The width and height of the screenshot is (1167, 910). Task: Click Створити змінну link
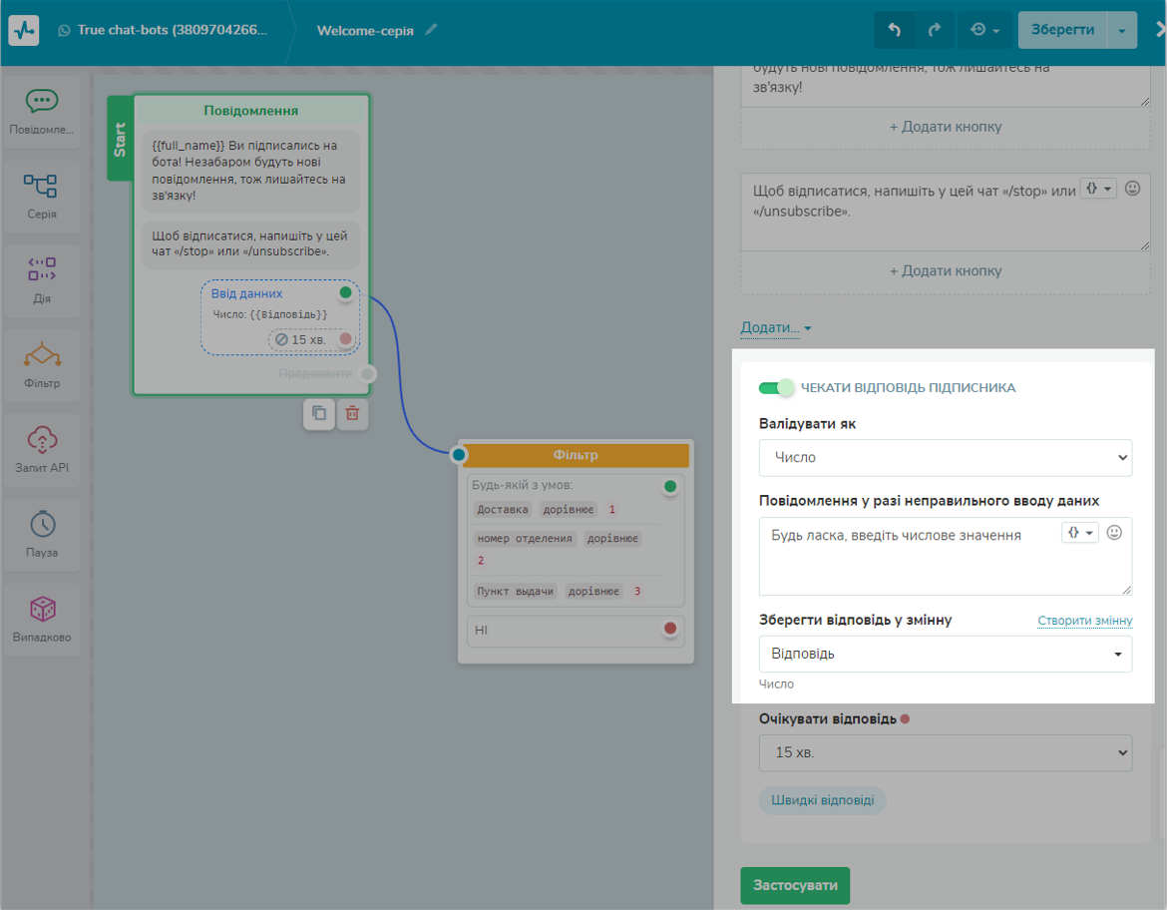(1084, 621)
